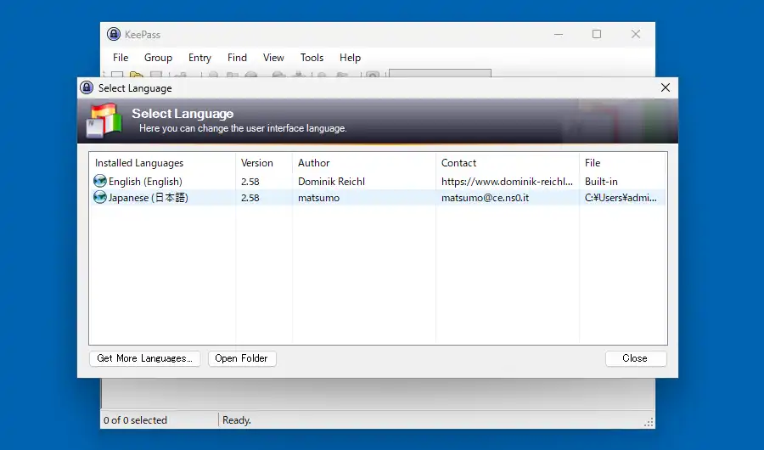This screenshot has height=450, width=764.
Task: Sort by the File column header
Action: [623, 163]
